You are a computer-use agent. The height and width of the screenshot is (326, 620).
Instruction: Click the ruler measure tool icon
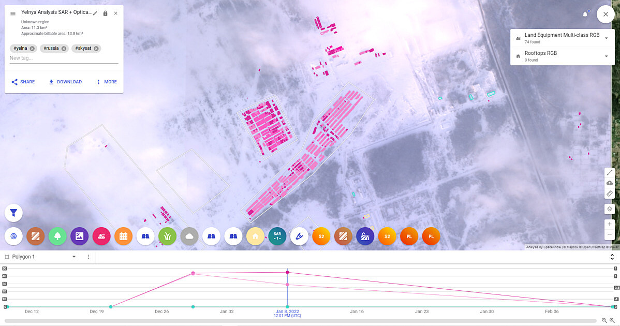point(610,194)
